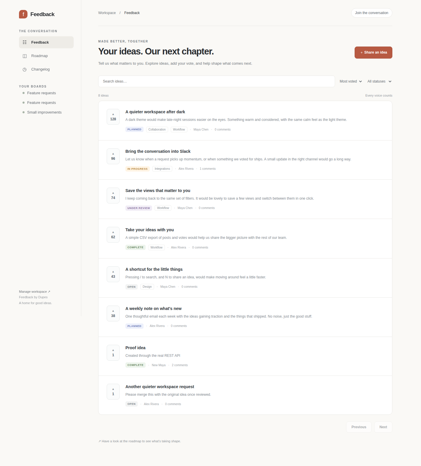This screenshot has width=421, height=466.
Task: Click the Feedback logo icon
Action: click(23, 14)
